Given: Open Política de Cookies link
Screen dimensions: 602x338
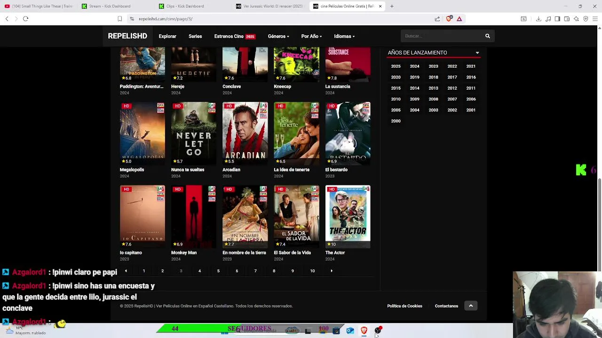Looking at the screenshot, I should [404, 306].
